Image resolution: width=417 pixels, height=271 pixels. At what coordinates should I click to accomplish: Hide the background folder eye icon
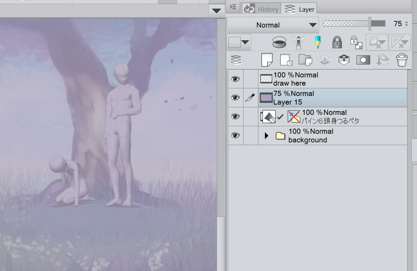tap(235, 135)
